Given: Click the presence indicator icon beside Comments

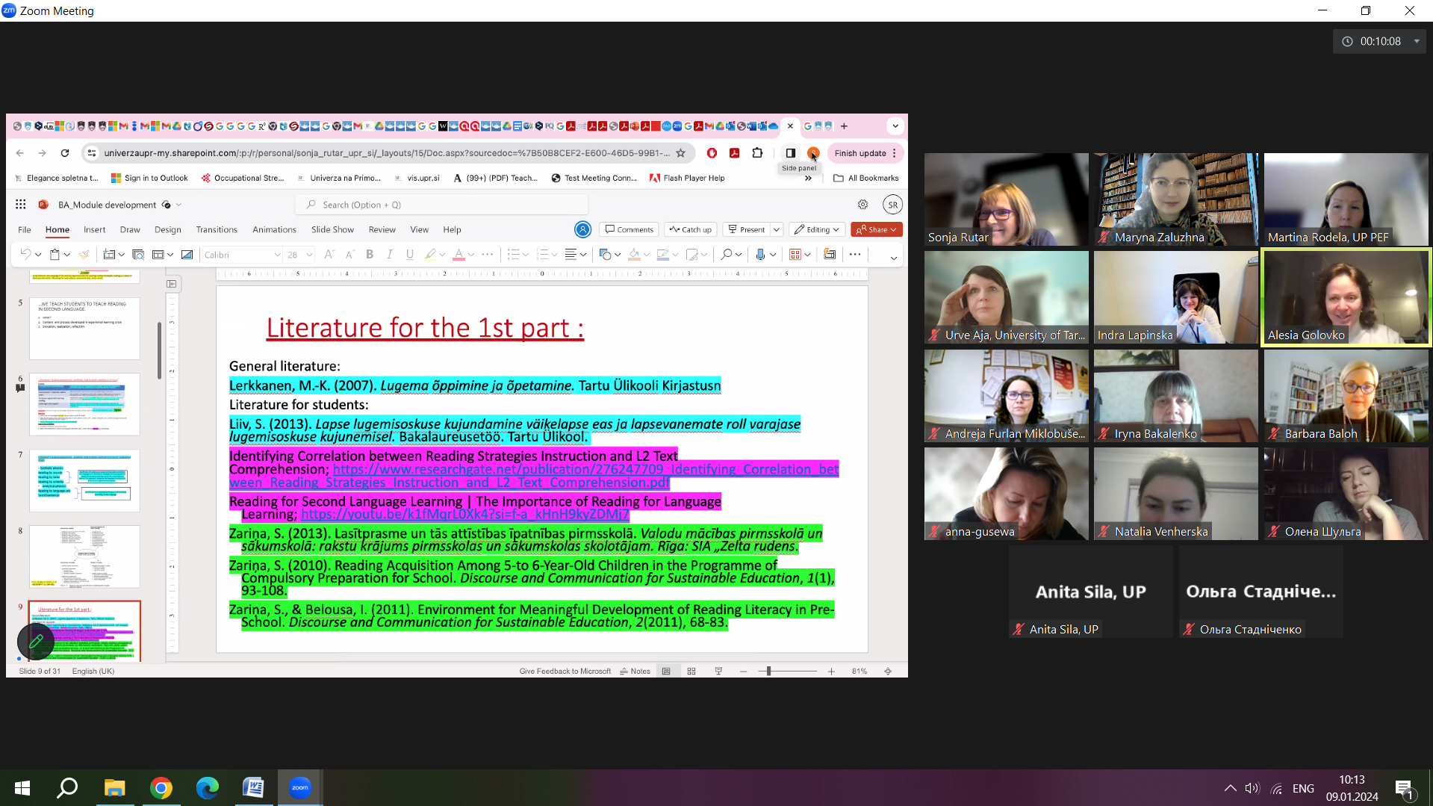Looking at the screenshot, I should [x=582, y=229].
